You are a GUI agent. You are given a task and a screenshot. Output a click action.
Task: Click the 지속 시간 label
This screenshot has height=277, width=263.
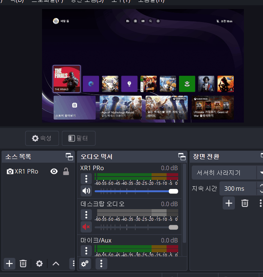[x=204, y=189]
